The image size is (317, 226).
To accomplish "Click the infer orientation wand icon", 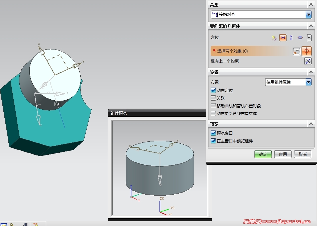I will (x=274, y=38).
